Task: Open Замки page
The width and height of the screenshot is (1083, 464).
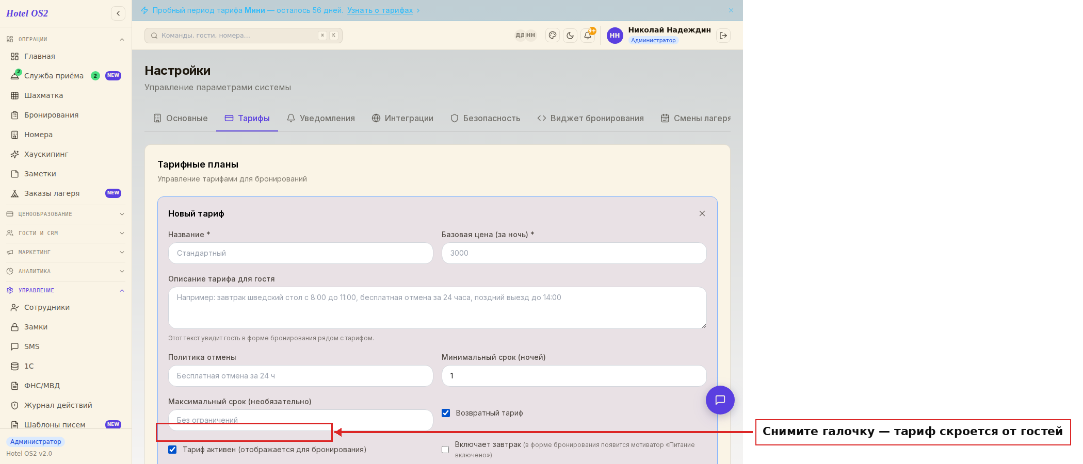Action: pyautogui.click(x=66, y=327)
